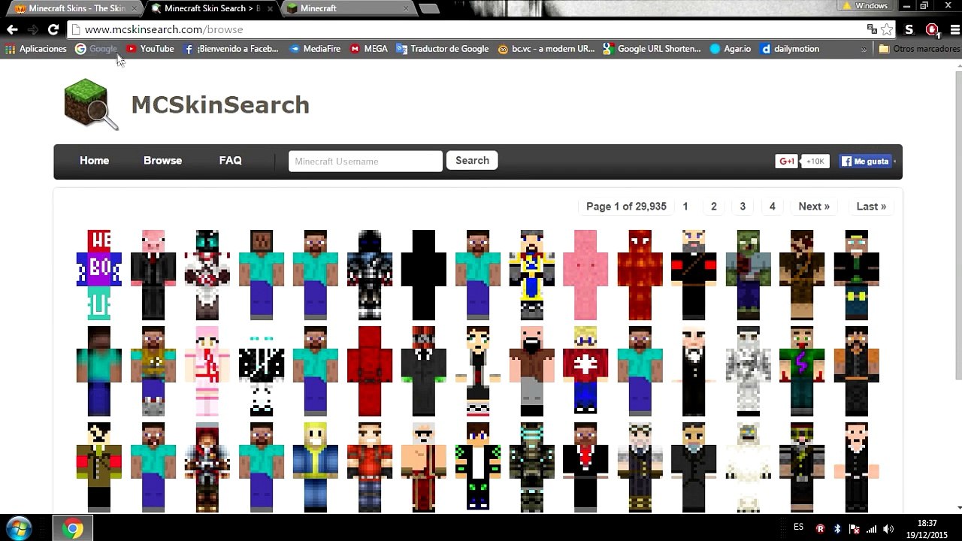The height and width of the screenshot is (541, 962).
Task: Select page 1 in the pagination
Action: [685, 207]
